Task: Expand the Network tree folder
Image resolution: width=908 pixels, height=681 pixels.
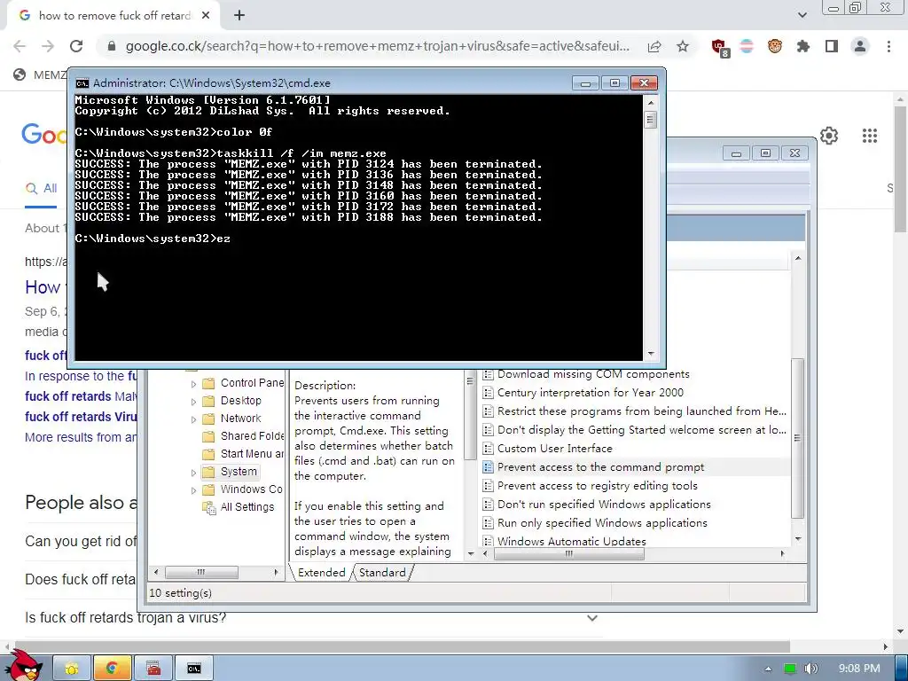Action: click(x=194, y=419)
